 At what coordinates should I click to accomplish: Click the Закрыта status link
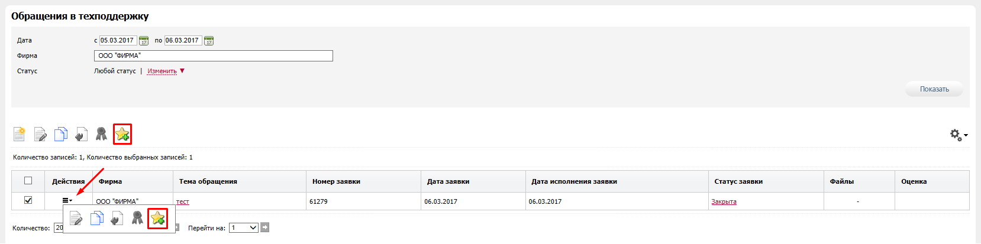724,202
